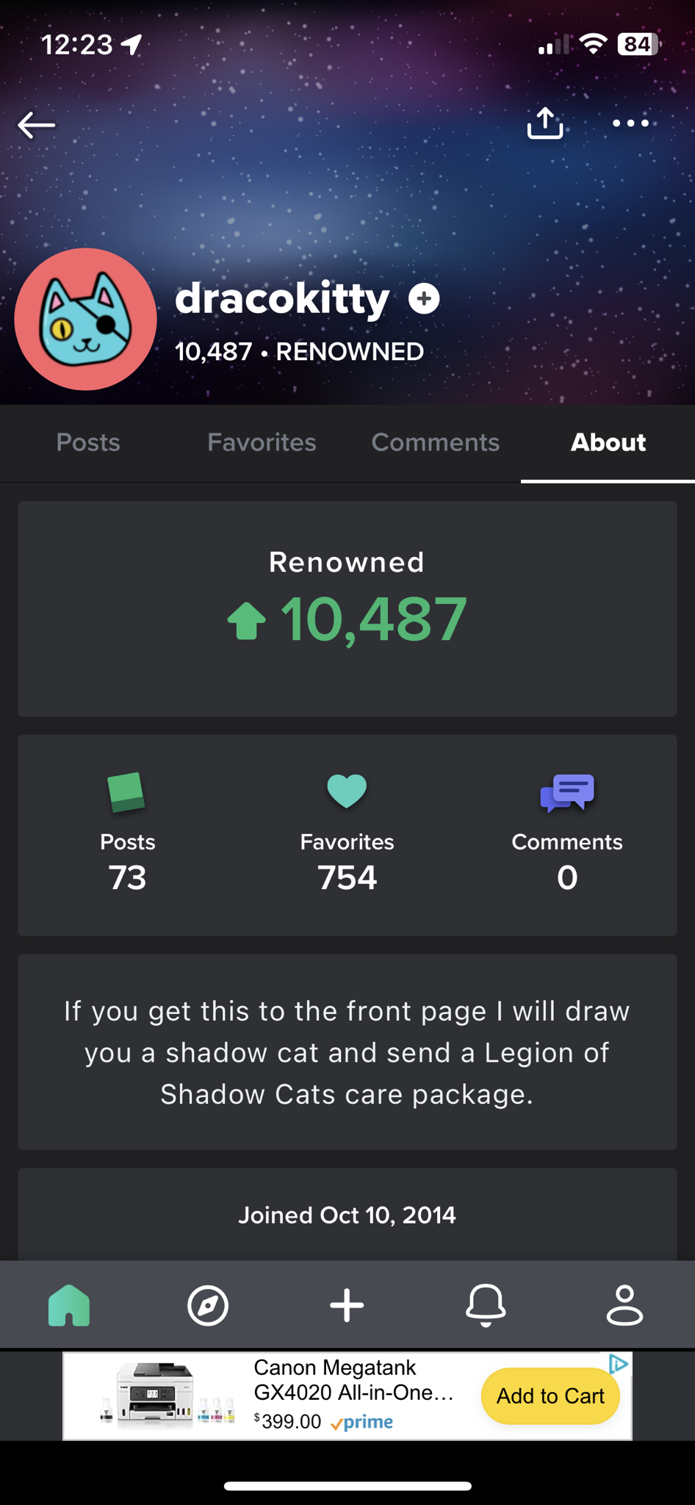Open the AdChoices info icon
Viewport: 695px width, 1505px height.
(619, 1364)
